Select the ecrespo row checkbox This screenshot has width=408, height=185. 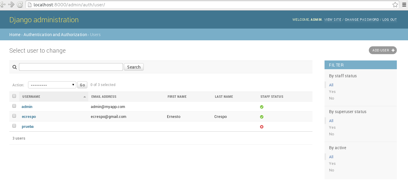[14, 116]
